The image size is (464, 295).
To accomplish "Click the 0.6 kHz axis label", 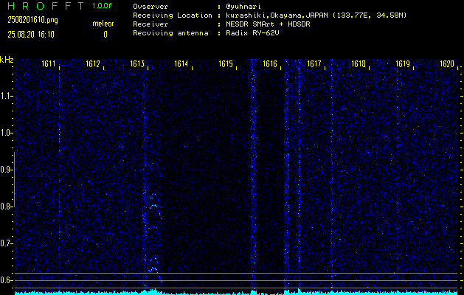I will pos(5,280).
